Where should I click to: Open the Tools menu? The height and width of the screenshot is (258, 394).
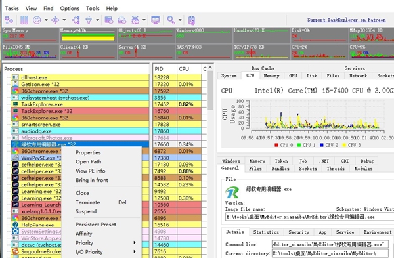pos(93,9)
